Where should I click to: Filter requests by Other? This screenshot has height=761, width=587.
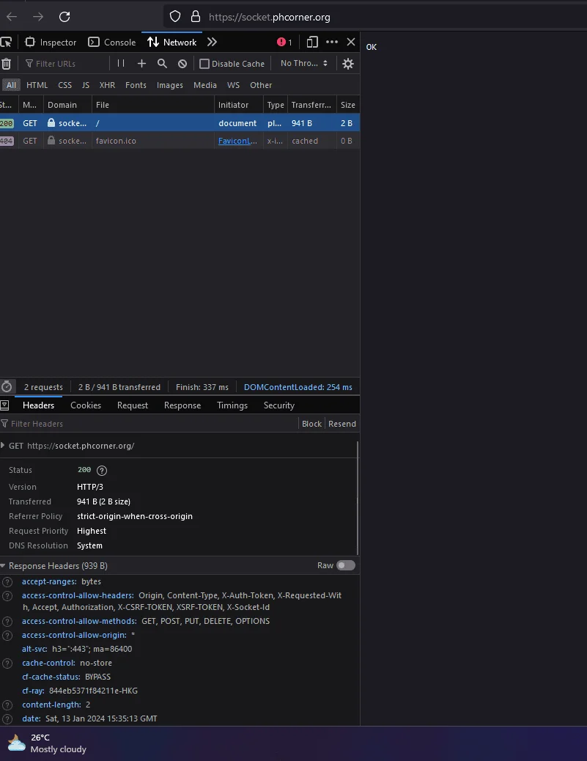[x=261, y=85]
